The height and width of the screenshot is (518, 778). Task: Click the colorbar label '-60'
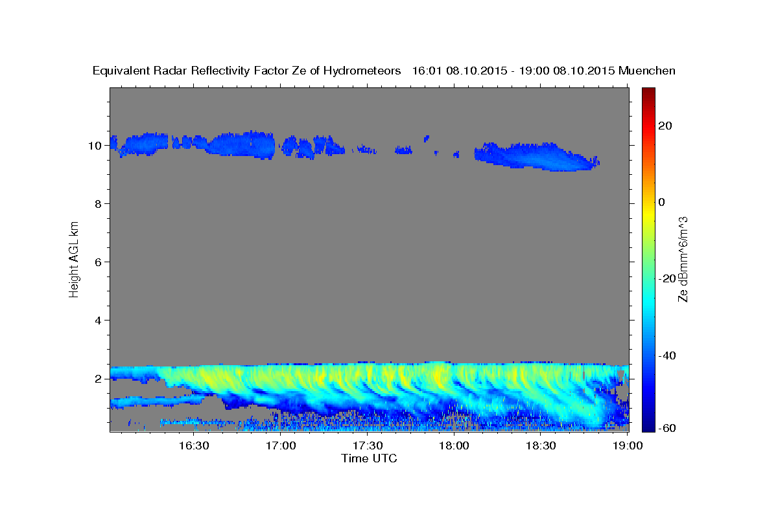point(666,428)
